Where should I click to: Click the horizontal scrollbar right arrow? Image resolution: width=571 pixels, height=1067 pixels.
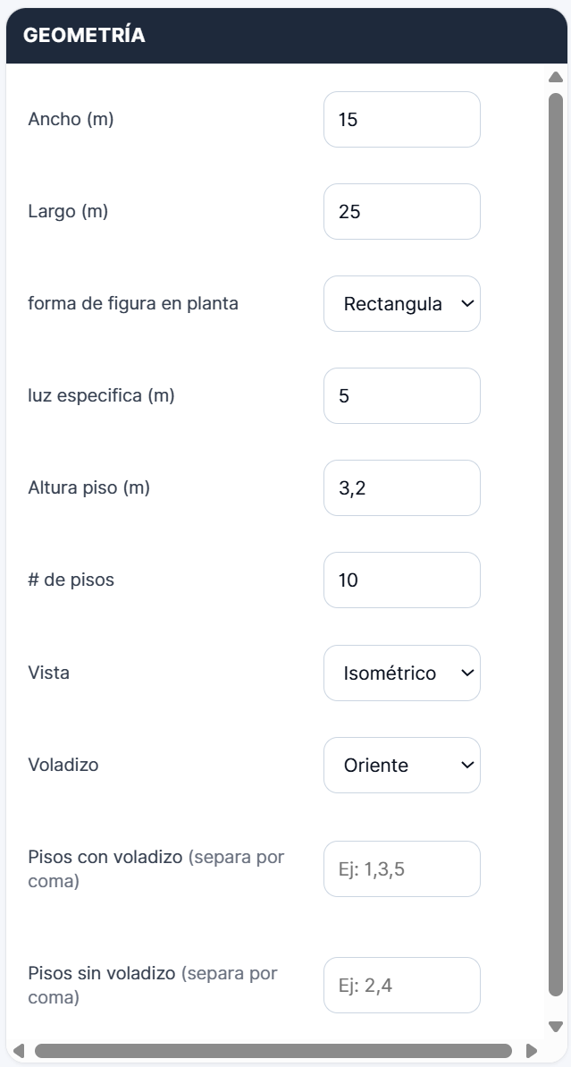click(531, 1050)
